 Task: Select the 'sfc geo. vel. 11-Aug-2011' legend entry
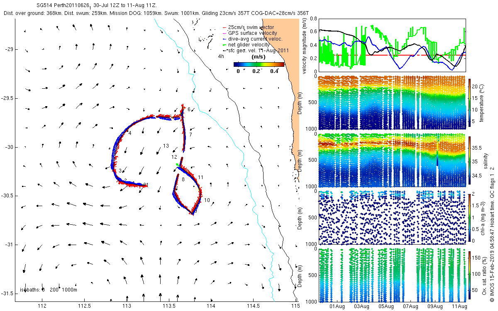(x=256, y=50)
